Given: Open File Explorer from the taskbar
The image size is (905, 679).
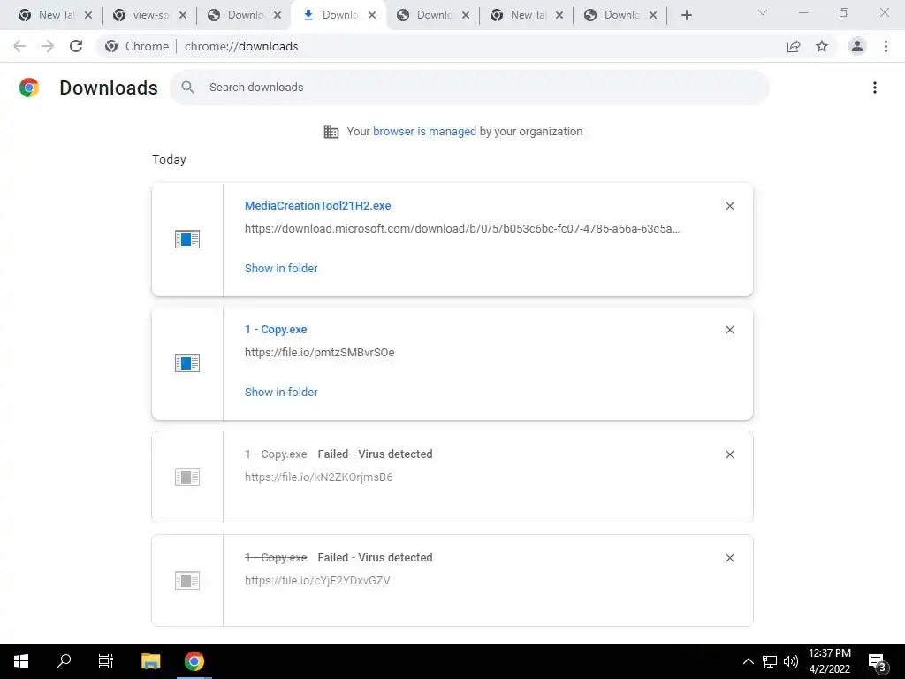Looking at the screenshot, I should coord(150,661).
